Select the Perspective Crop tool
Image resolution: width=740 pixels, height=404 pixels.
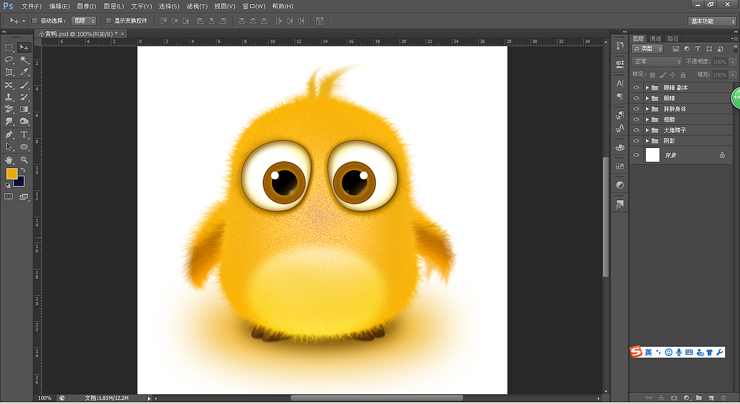tap(9, 72)
